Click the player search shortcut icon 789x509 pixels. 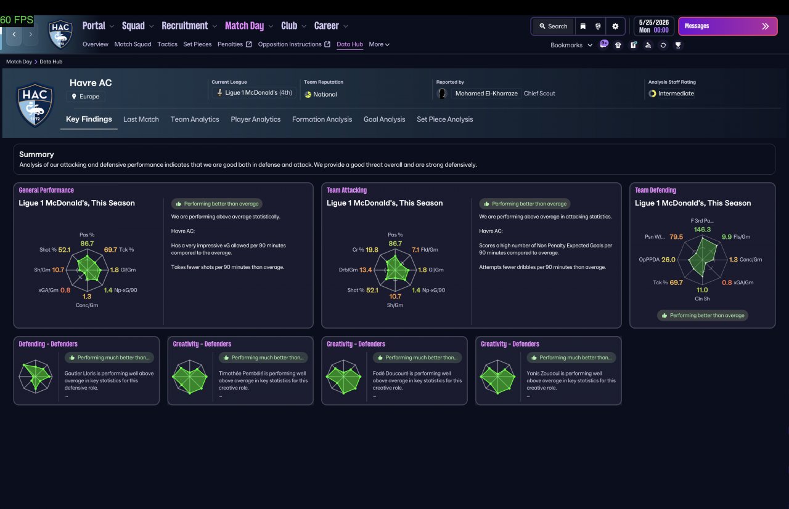(x=648, y=45)
